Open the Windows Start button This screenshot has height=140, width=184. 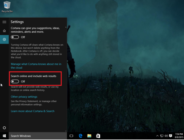point(4,136)
